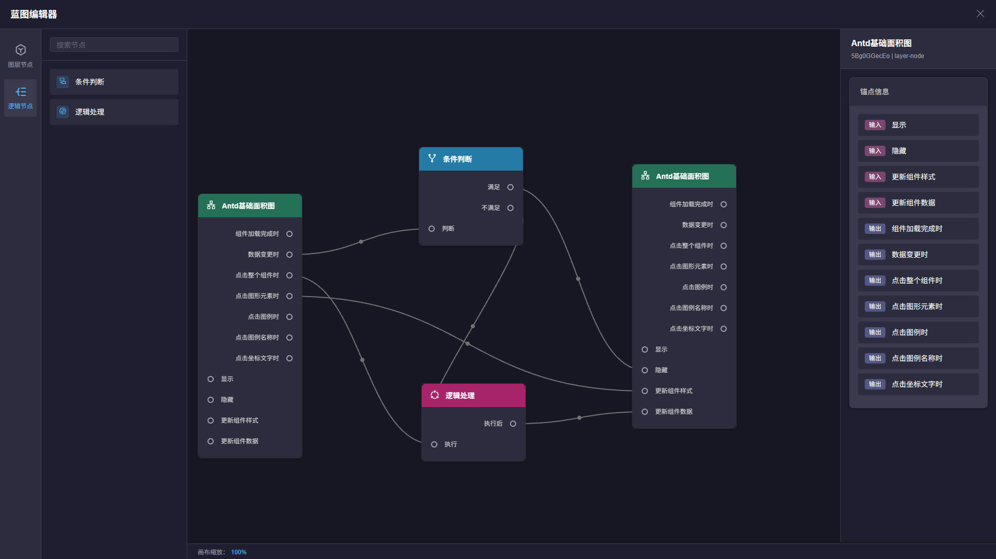Screen dimensions: 996x559
Task: Select the 逻辑处理 icon in the node list
Action: pyautogui.click(x=63, y=111)
